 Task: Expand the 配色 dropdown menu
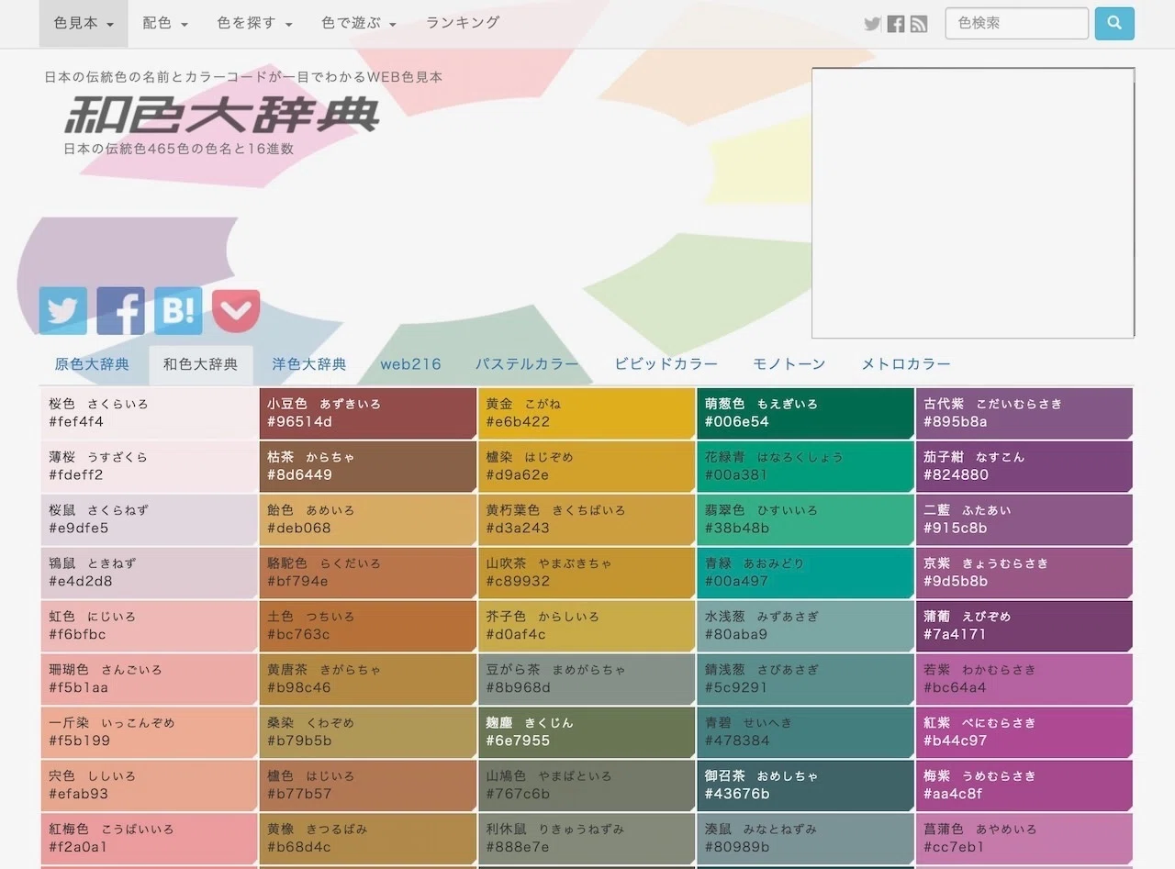pos(165,23)
